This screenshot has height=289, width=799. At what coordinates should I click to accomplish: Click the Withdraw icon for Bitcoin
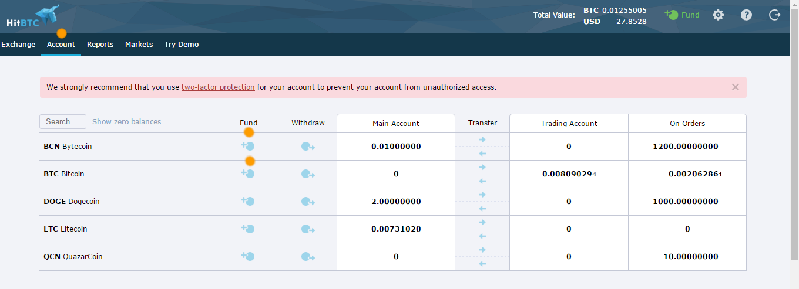pyautogui.click(x=308, y=174)
